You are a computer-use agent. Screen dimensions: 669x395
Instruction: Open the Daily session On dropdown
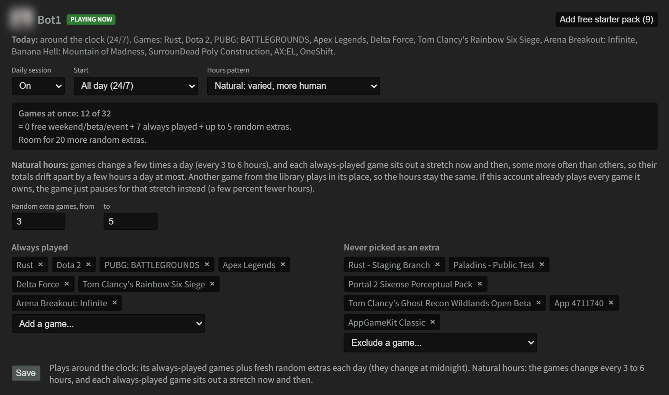pos(38,86)
